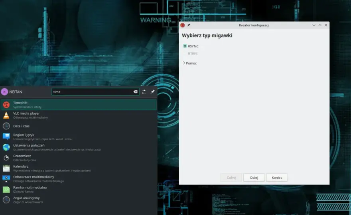Click Region i język result text
This screenshot has height=215, width=351.
click(x=24, y=135)
